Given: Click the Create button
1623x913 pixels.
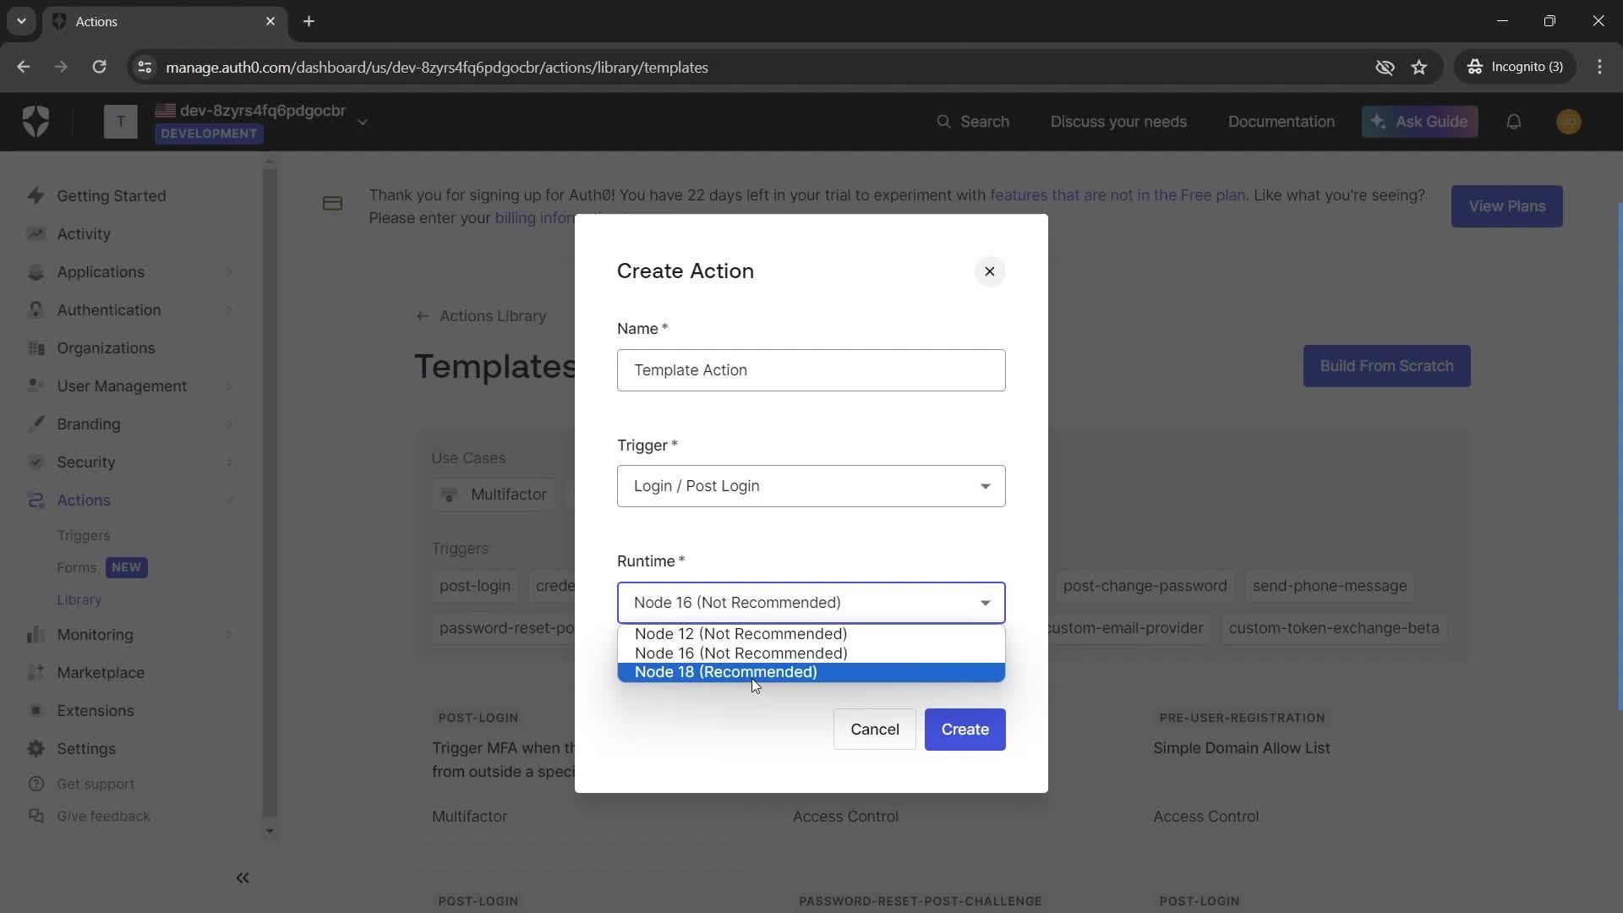Looking at the screenshot, I should [x=965, y=730].
